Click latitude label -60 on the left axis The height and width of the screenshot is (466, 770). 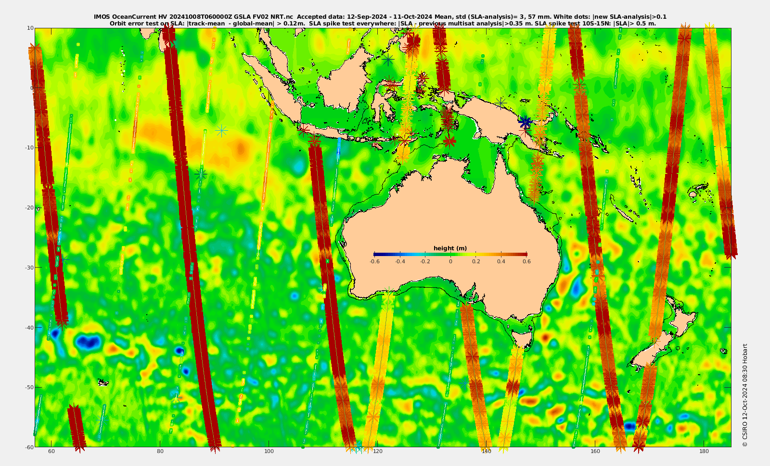click(28, 447)
